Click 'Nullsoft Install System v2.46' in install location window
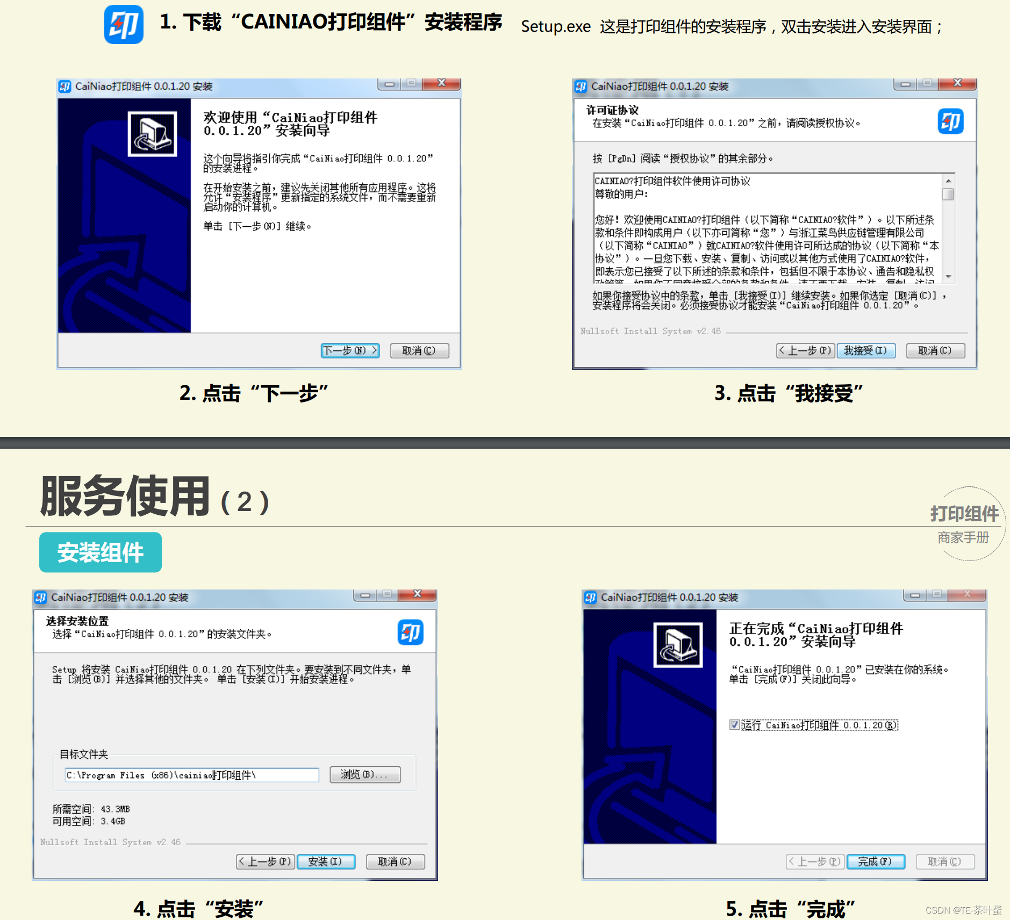 (x=110, y=842)
